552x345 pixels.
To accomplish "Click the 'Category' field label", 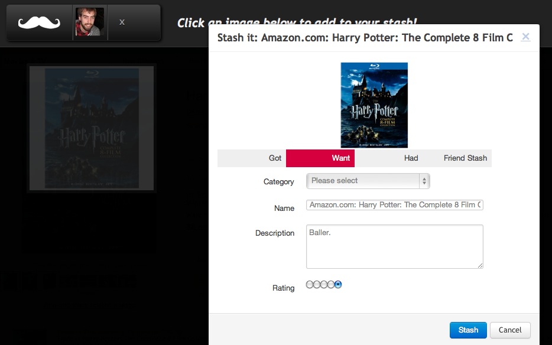I will click(279, 181).
